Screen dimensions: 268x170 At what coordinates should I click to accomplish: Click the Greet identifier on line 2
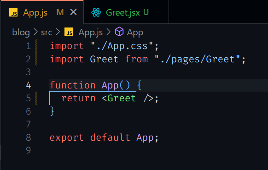tap(104, 59)
